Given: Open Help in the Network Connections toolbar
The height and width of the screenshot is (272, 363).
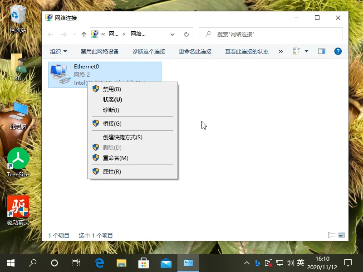Looking at the screenshot, I should pyautogui.click(x=338, y=51).
